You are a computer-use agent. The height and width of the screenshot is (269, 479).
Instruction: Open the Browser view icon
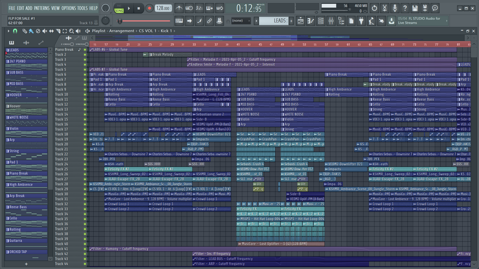point(341,21)
